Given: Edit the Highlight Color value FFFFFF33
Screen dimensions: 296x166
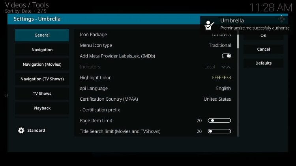Looking at the screenshot, I should 221,77.
